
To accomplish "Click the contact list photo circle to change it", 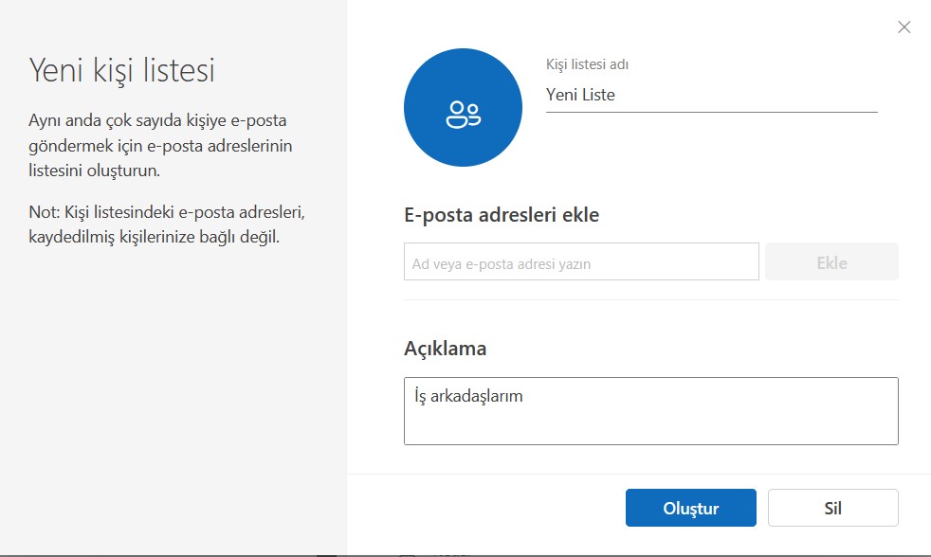I will coord(463,107).
